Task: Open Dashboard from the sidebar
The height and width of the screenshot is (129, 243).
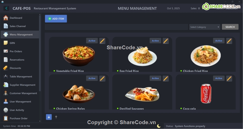Action: (x=16, y=18)
